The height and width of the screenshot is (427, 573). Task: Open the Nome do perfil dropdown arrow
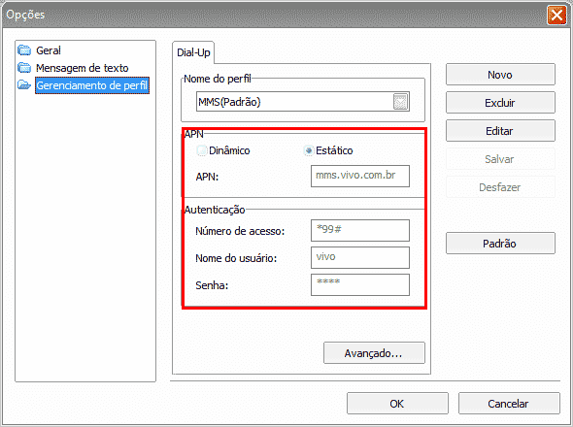point(400,102)
